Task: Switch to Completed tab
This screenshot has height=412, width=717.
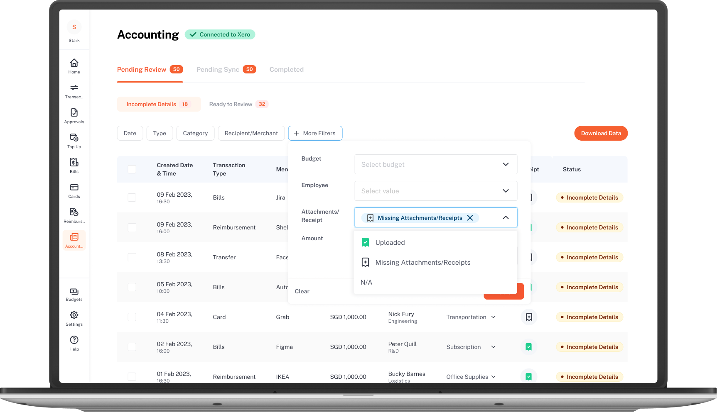Action: 287,69
